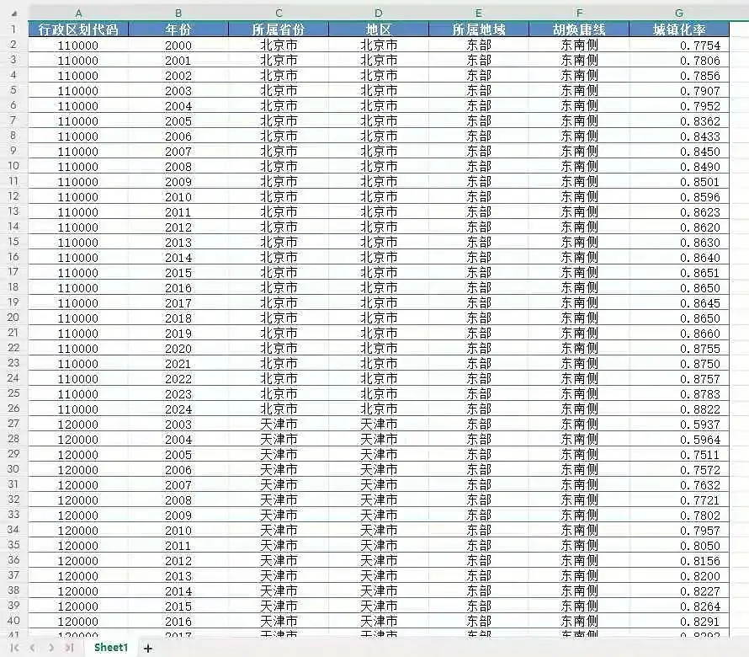Click year 2019 in row 21
Image resolution: width=749 pixels, height=657 pixels.
click(x=178, y=334)
